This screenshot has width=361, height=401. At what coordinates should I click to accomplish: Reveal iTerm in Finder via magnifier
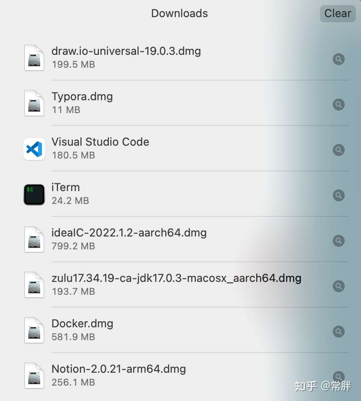[x=338, y=195]
